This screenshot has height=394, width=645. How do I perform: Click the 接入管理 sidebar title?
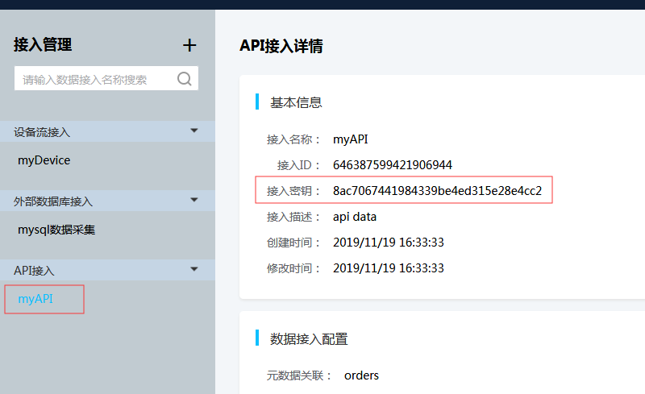43,44
